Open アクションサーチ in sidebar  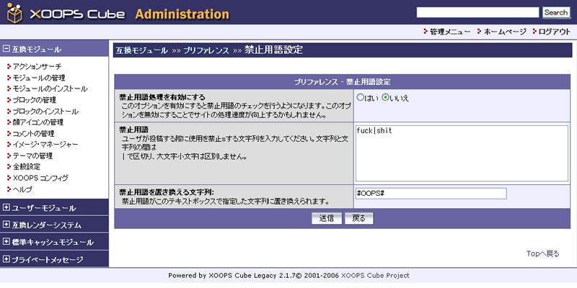pos(37,66)
